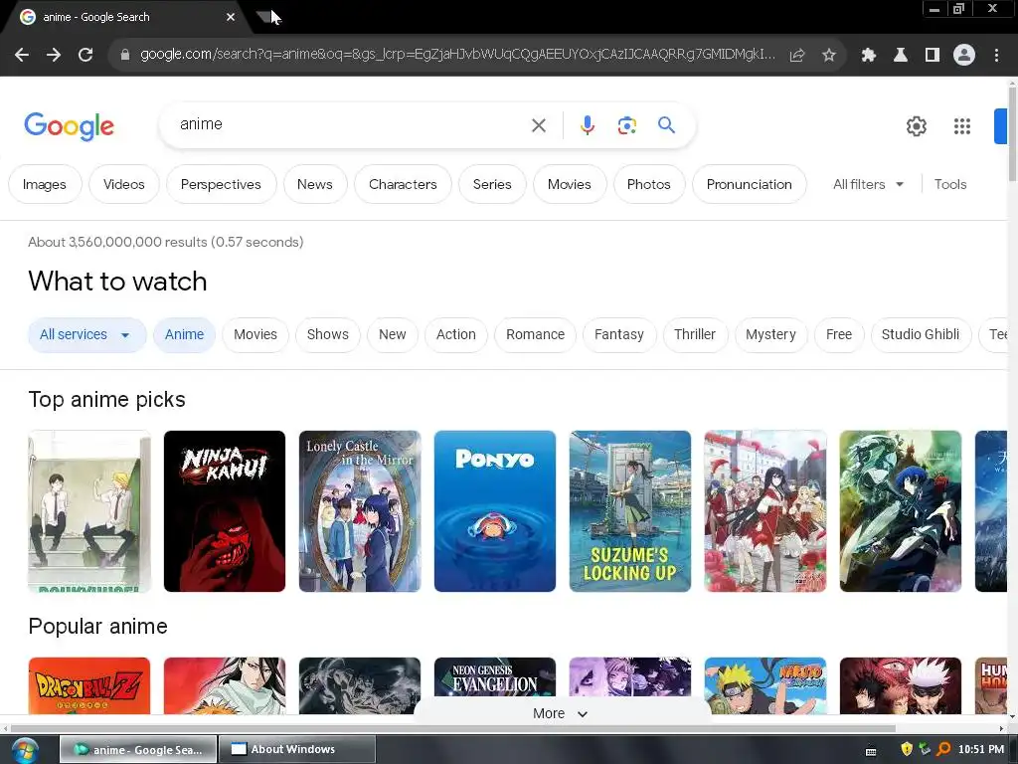This screenshot has width=1018, height=764.
Task: Open the on-screen keyboard tray icon
Action: click(x=871, y=752)
